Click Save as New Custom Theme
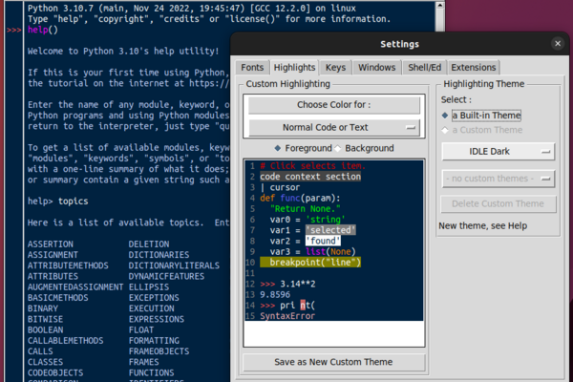 click(332, 362)
